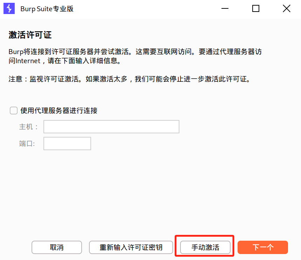Focus the 主机 host input field
Image resolution: width=301 pixels, height=260 pixels.
tap(111, 127)
